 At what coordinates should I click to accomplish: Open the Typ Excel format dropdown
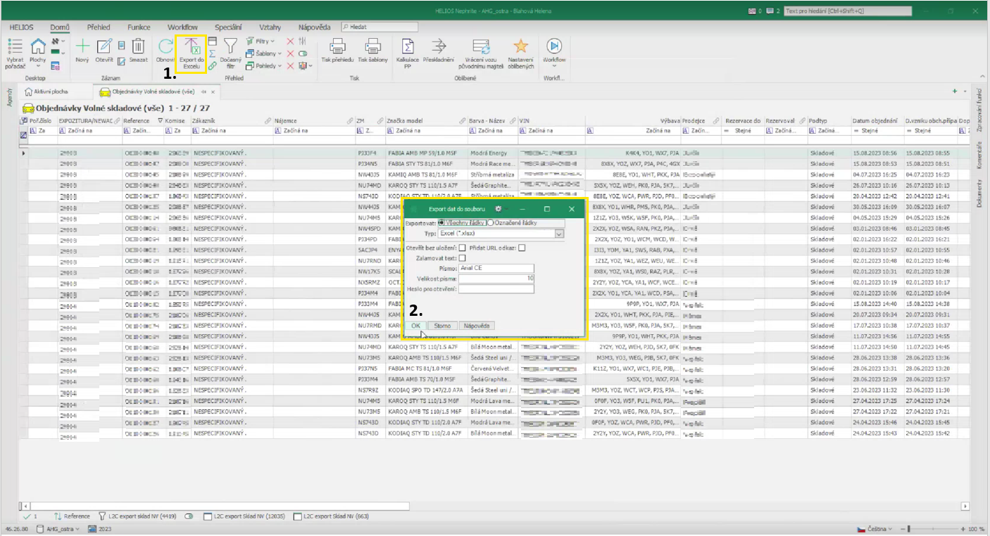pos(560,234)
